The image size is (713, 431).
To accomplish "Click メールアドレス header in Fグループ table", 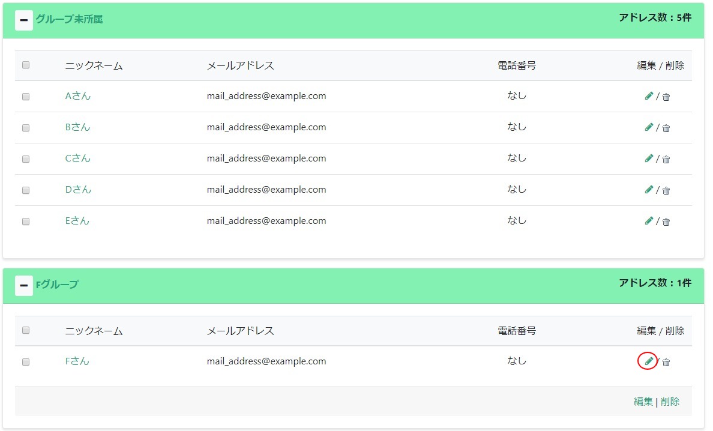I will click(241, 331).
